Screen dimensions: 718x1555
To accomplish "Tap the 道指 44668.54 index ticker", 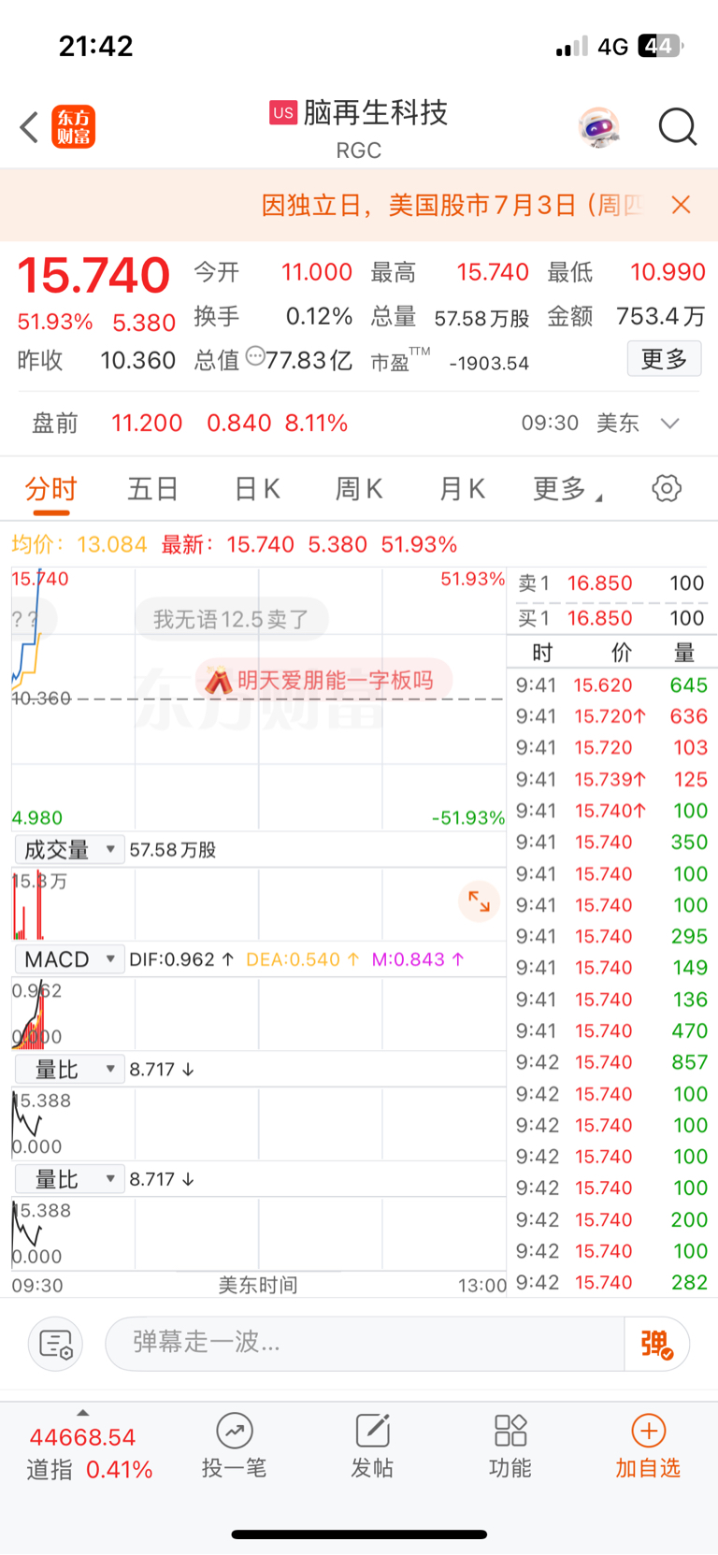I will coord(88,1453).
